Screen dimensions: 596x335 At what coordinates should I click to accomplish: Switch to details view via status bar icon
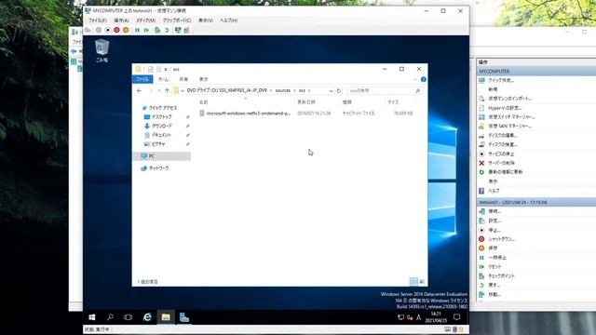(413, 281)
